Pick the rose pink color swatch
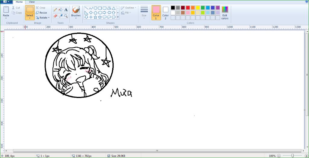The image size is (309, 158). pos(188,13)
